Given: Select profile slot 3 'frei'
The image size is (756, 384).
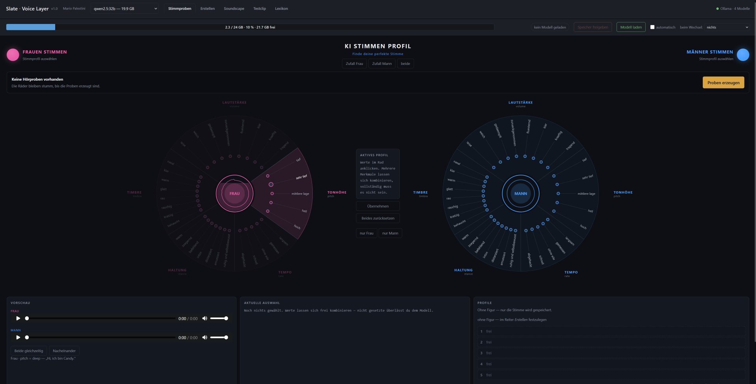Looking at the screenshot, I should 611,353.
